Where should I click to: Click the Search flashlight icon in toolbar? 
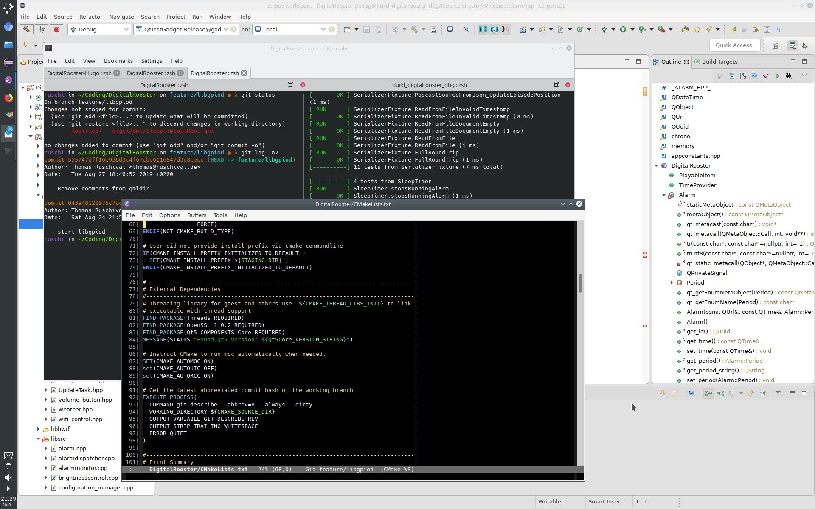tap(708, 29)
